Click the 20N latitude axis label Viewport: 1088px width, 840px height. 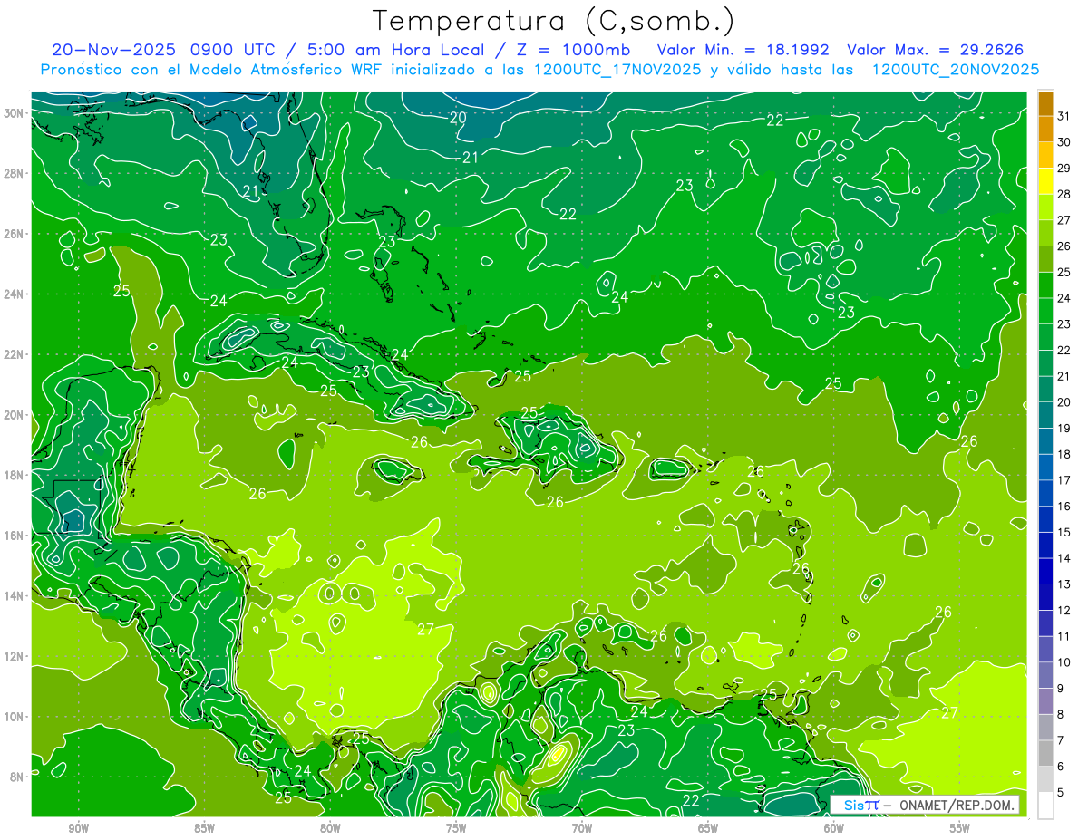15,415
